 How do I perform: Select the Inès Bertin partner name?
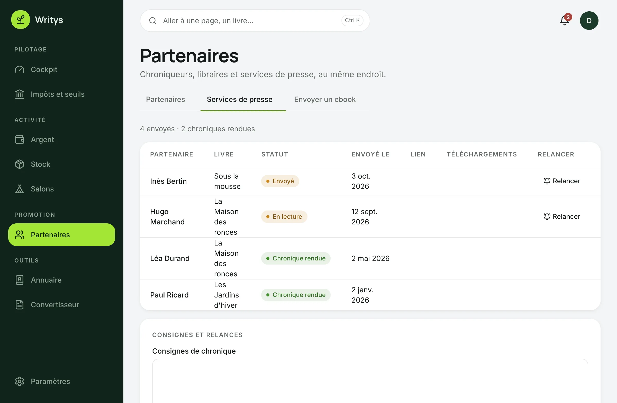point(168,181)
